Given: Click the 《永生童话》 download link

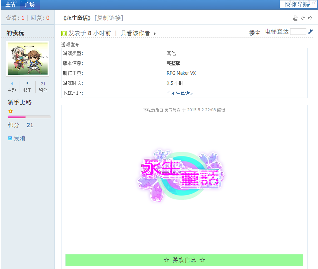Looking at the screenshot, I should [x=180, y=93].
